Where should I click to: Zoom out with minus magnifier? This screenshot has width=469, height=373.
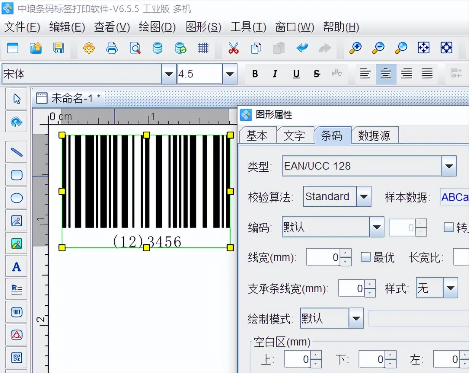tap(378, 48)
